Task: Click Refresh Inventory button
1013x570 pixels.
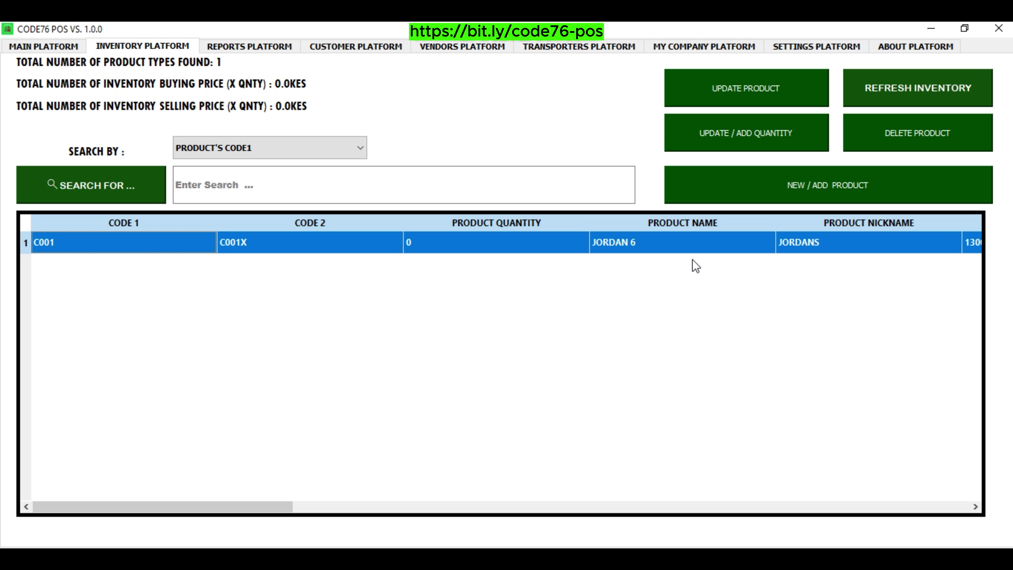Action: pos(918,88)
